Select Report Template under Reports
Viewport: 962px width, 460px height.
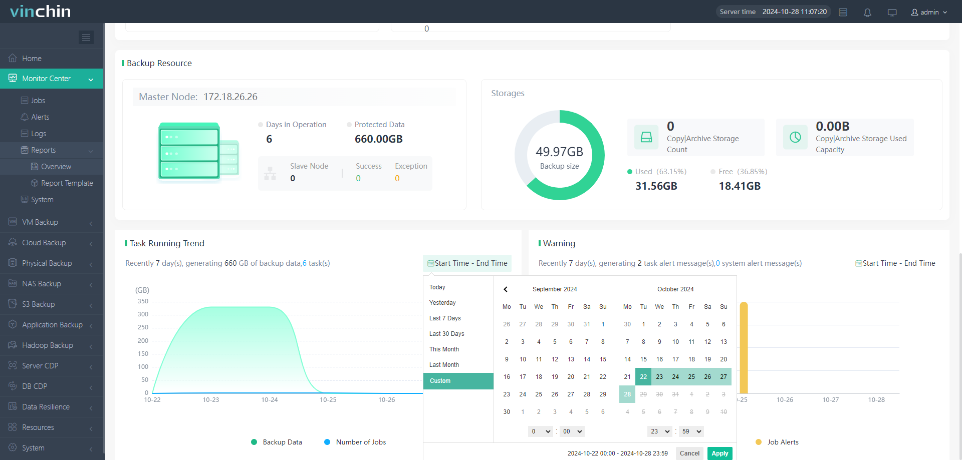[x=67, y=183]
